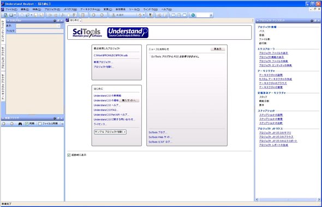Click the プロジェクトを開く... link
This screenshot has width=322, height=207.
[x=104, y=67]
